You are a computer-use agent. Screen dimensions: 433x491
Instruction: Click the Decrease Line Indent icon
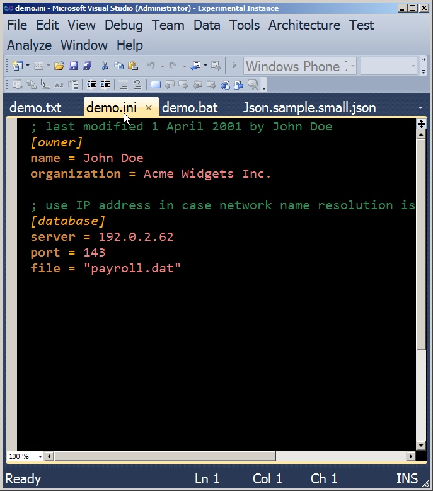tap(91, 84)
